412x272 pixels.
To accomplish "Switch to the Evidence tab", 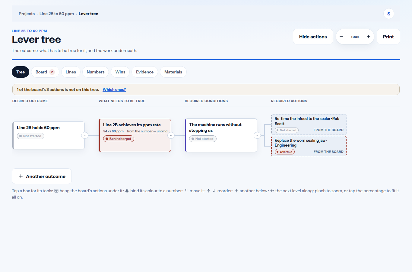I will click(x=145, y=72).
